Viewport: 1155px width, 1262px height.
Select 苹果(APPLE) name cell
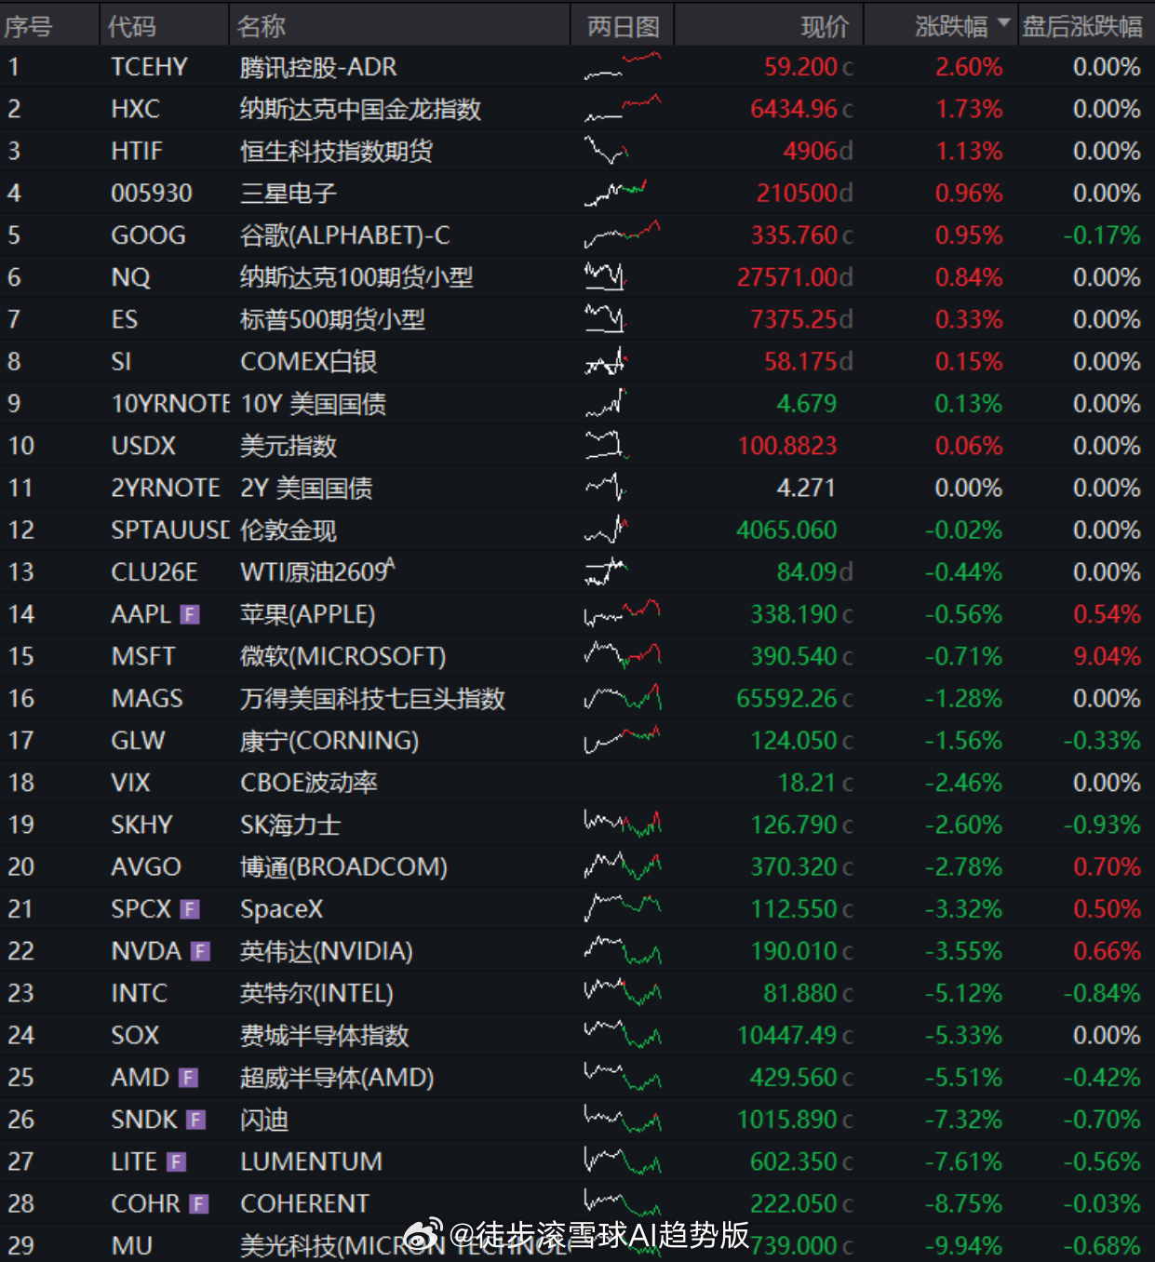307,614
